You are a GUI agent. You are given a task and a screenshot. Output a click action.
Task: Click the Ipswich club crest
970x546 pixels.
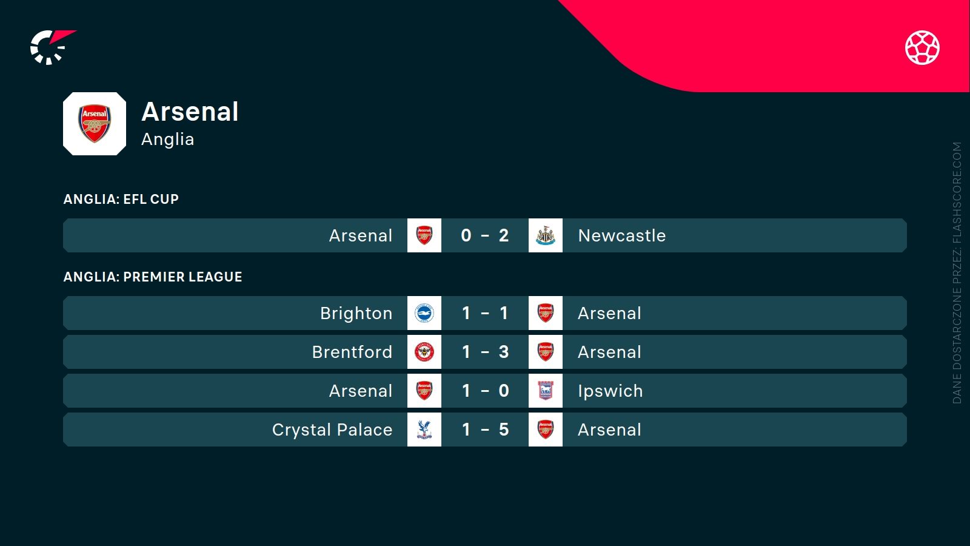point(546,391)
